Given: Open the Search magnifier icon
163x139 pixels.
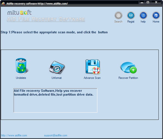Looking at the screenshot, I should (118, 16).
